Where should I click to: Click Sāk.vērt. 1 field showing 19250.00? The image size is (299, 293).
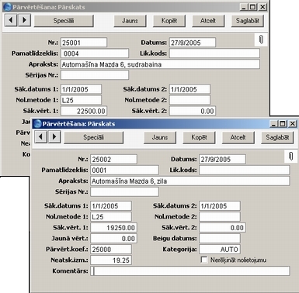113,228
